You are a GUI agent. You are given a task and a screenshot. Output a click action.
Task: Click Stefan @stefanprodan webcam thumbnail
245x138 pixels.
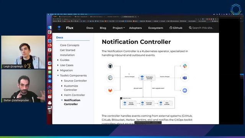coord(23,86)
